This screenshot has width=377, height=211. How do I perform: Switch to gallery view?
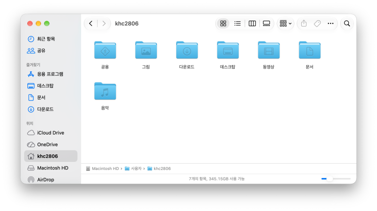(266, 23)
